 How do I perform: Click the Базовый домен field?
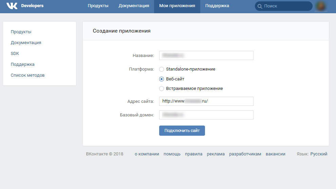point(206,115)
